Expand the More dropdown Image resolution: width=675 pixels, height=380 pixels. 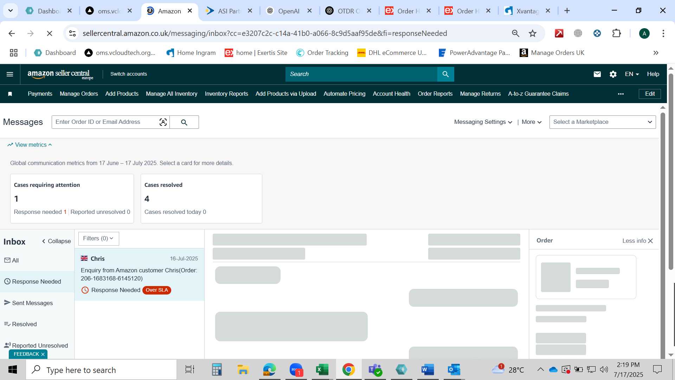(532, 122)
